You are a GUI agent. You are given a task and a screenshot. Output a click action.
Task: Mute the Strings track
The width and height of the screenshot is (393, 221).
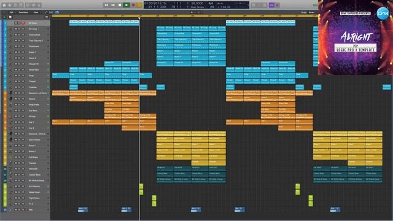[15, 116]
